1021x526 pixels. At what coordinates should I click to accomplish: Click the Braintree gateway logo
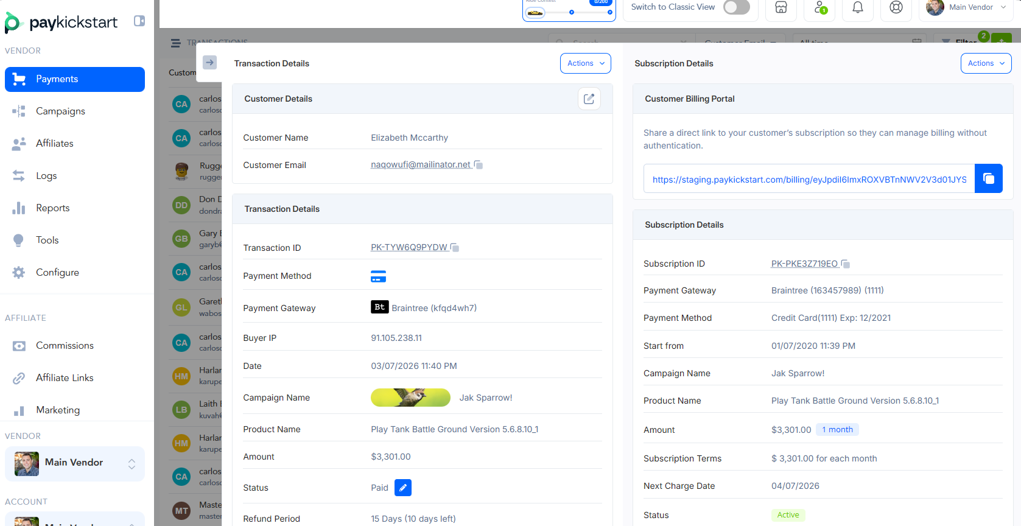tap(379, 307)
